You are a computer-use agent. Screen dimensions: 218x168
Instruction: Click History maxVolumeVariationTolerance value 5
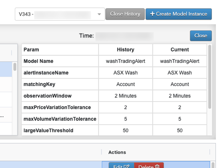tap(126, 119)
